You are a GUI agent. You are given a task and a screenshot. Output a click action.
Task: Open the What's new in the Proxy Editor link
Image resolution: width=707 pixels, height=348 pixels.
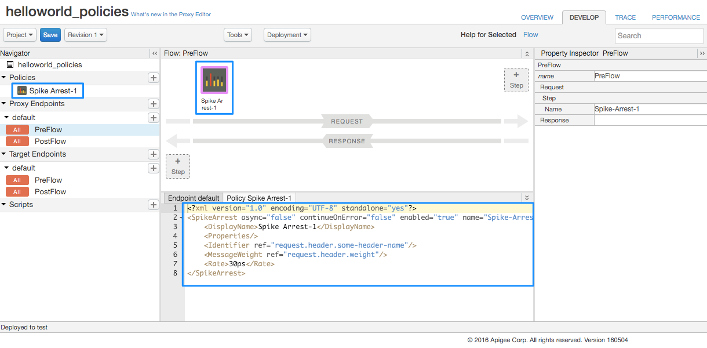tap(172, 14)
